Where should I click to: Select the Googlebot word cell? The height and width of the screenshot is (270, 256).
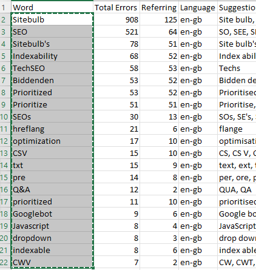tap(52, 214)
